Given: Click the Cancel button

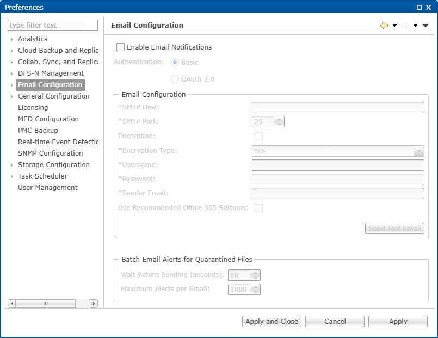Looking at the screenshot, I should tap(335, 322).
